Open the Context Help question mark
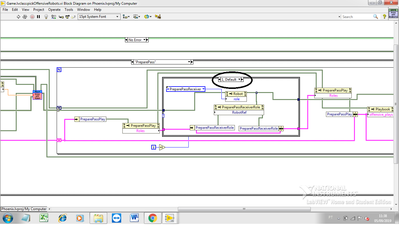Viewport: 399px width, 225px height. (384, 17)
